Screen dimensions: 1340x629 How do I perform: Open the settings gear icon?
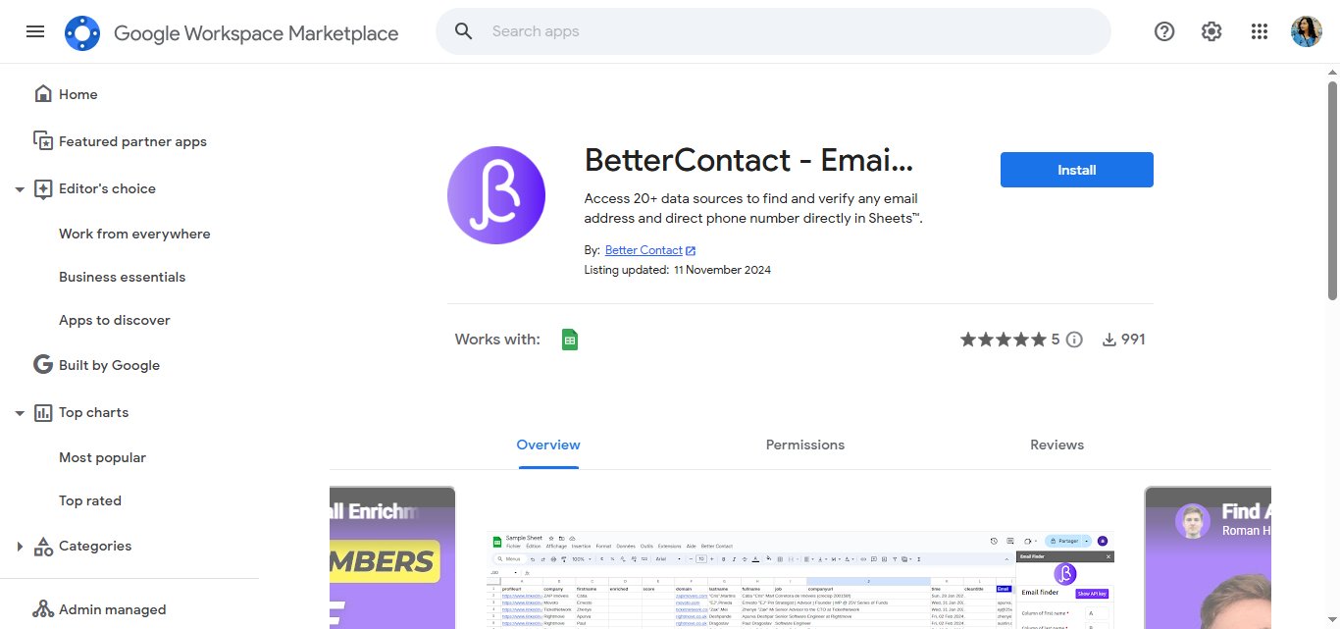(x=1211, y=31)
